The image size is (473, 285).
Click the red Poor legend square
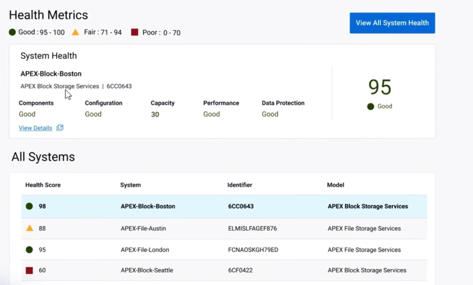click(x=134, y=32)
